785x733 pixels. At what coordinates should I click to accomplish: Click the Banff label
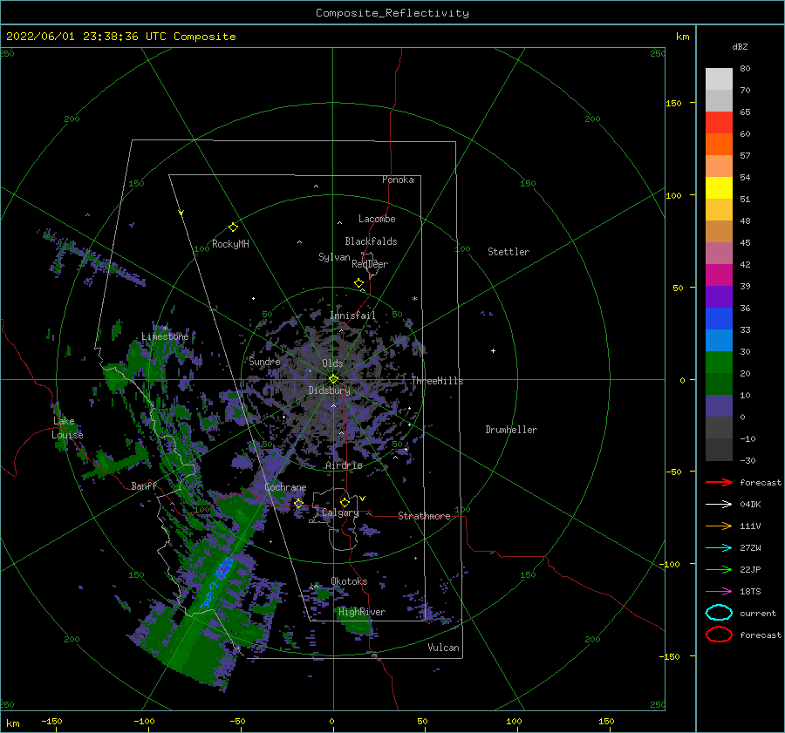point(144,485)
